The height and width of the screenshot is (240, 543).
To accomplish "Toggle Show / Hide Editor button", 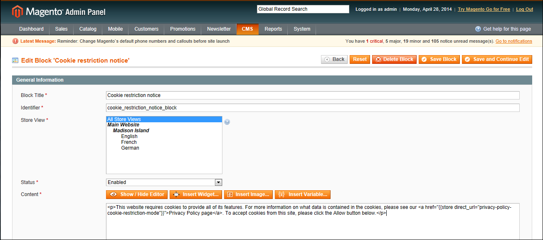I will click(137, 194).
